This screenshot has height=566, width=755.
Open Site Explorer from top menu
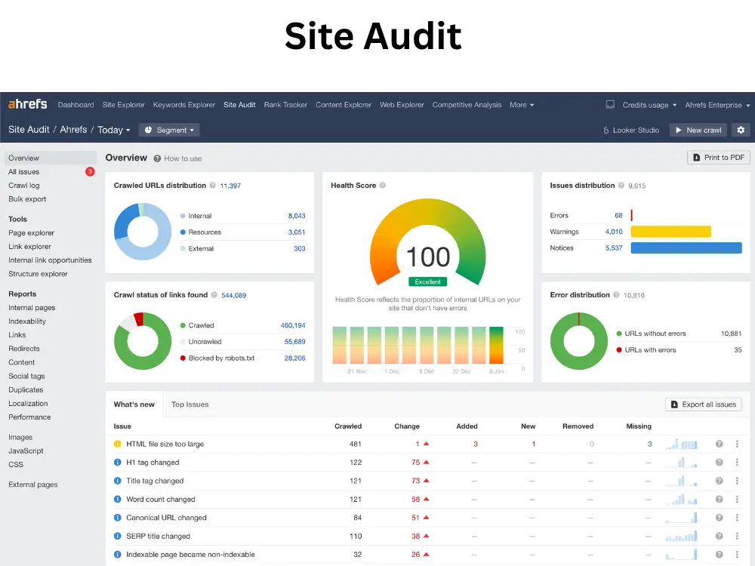(x=123, y=104)
